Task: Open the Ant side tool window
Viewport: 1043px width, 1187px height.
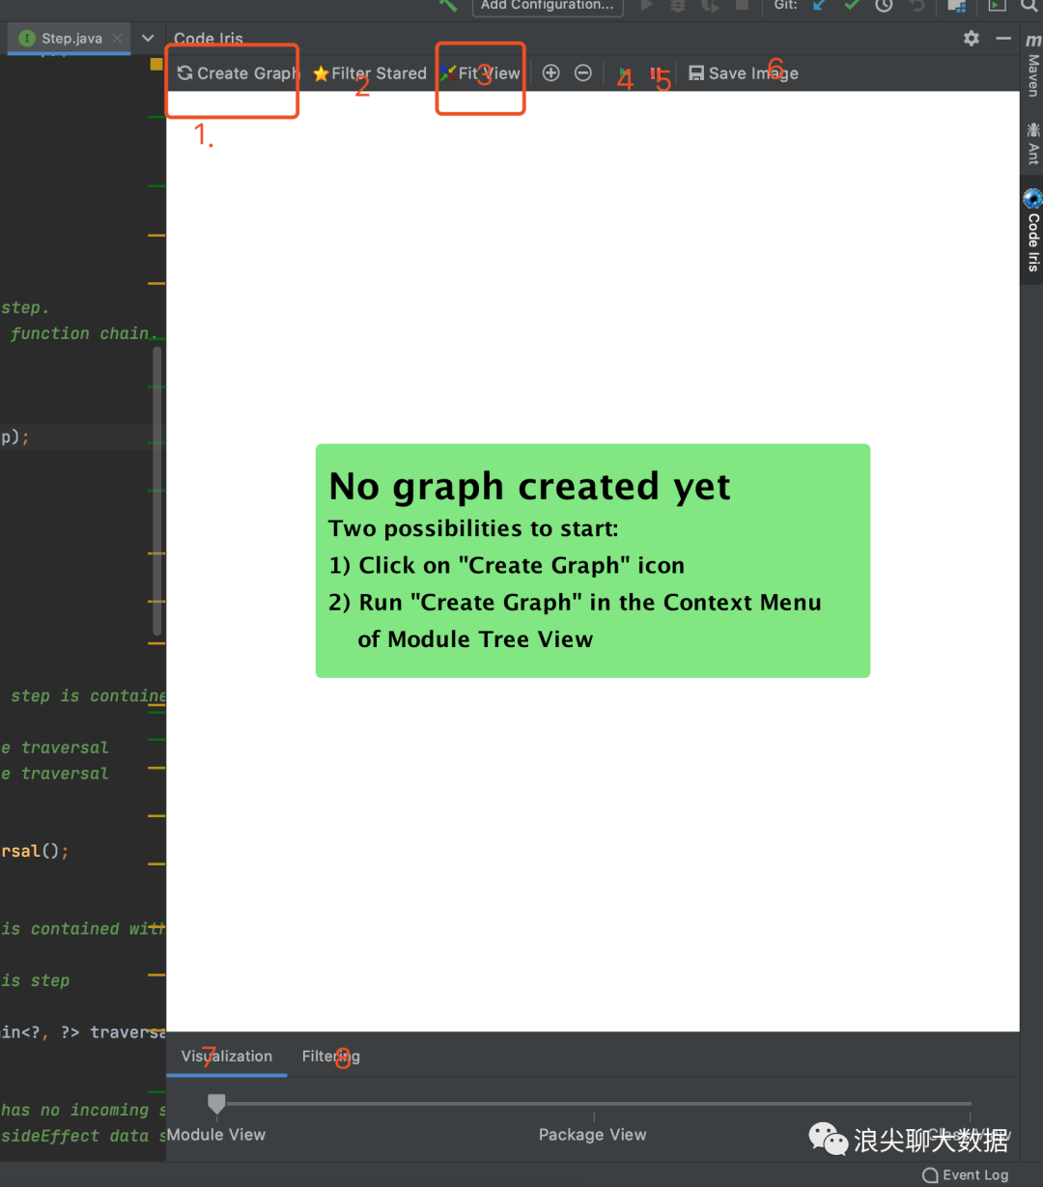Action: point(1032,143)
